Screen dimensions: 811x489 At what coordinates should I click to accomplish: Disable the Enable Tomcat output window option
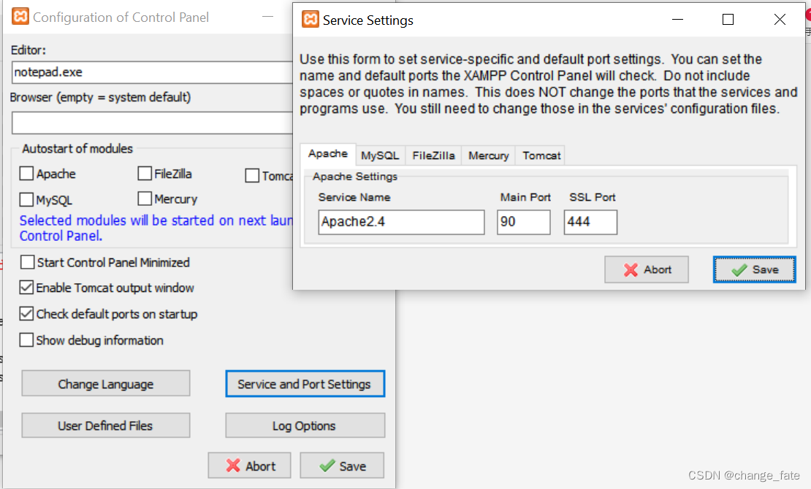coord(27,288)
